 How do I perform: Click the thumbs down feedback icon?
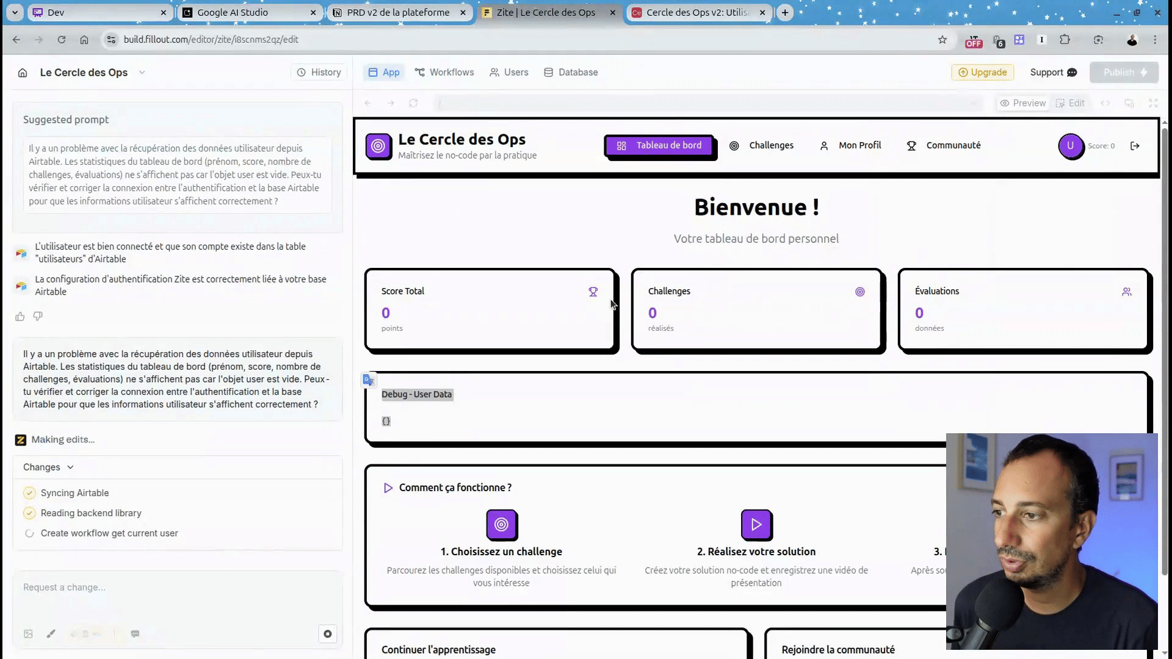coord(38,316)
